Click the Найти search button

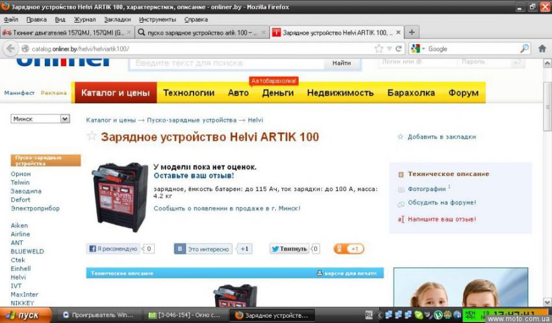coord(342,63)
